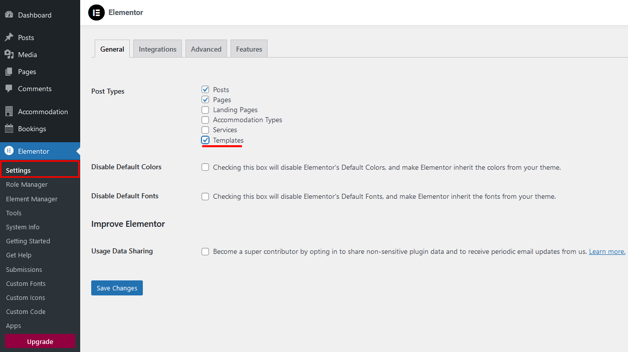
Task: Click the Pages icon in sidebar
Action: tap(9, 72)
